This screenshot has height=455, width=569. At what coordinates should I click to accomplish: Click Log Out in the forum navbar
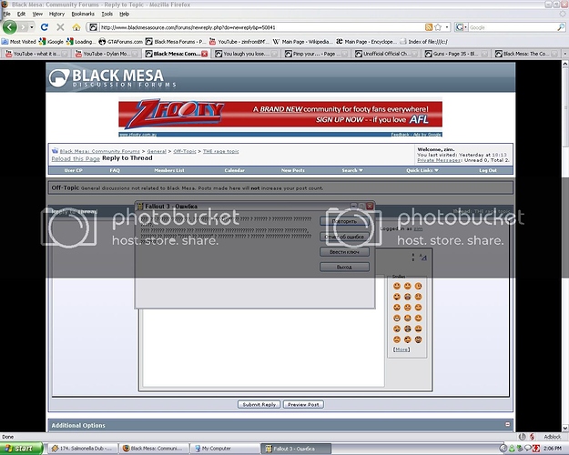[x=488, y=170]
